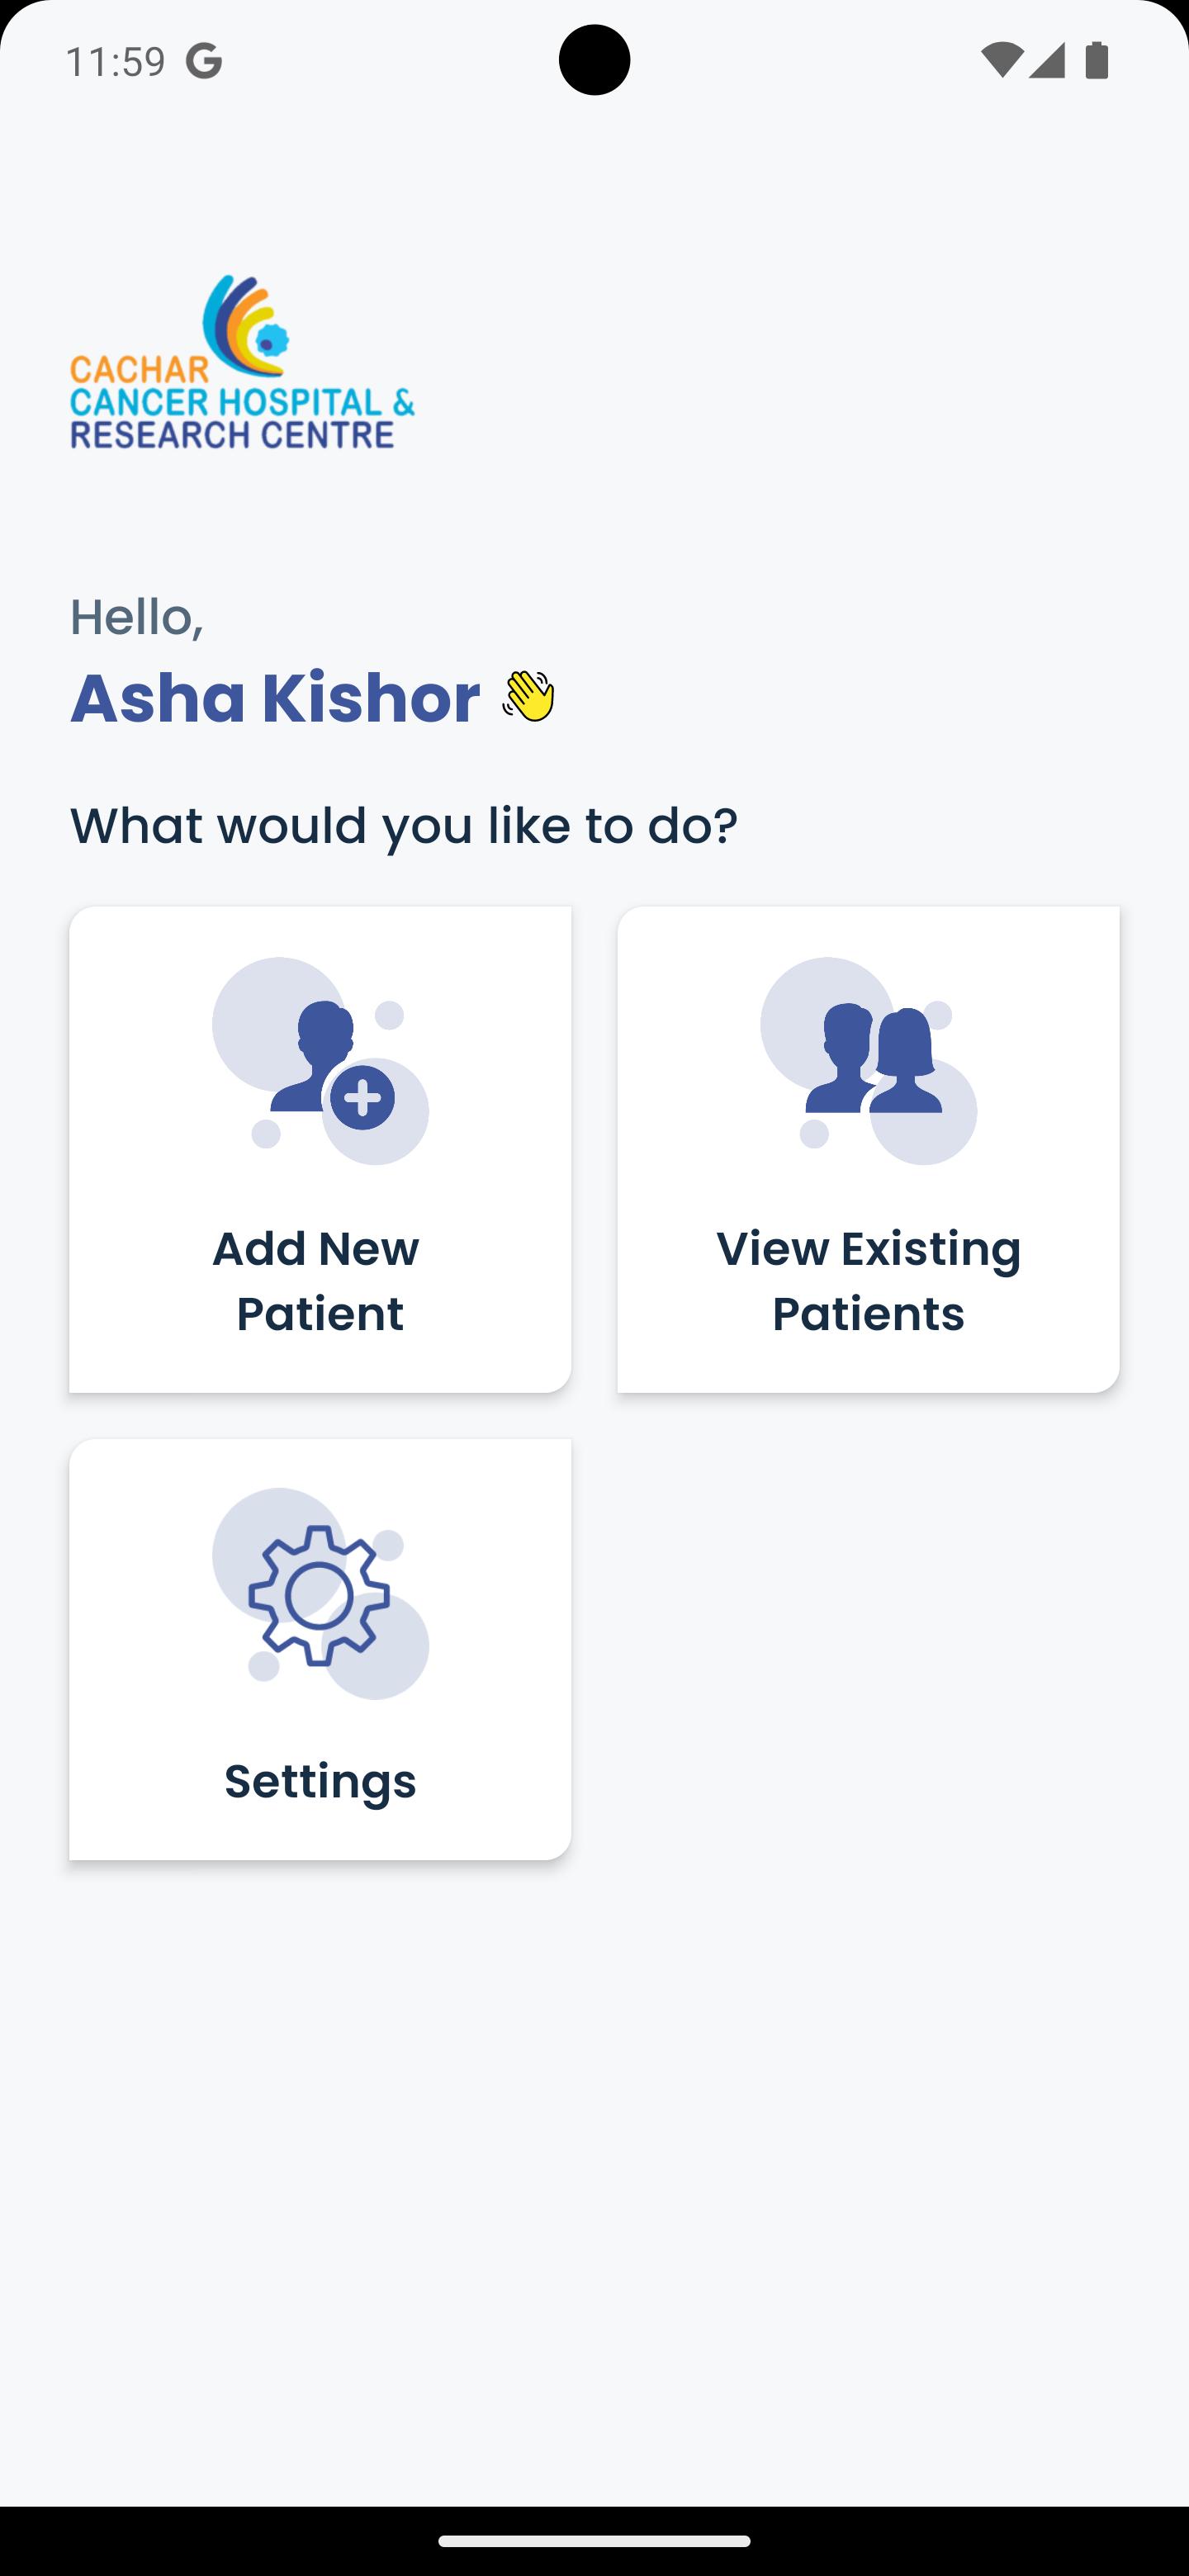This screenshot has width=1189, height=2576.
Task: Tap the Google G status bar icon
Action: pyautogui.click(x=204, y=62)
